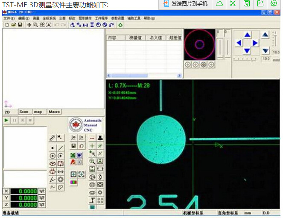This screenshot has width=283, height=220.
Task: Open the 帮助(H) menu
Action: pos(149,18)
